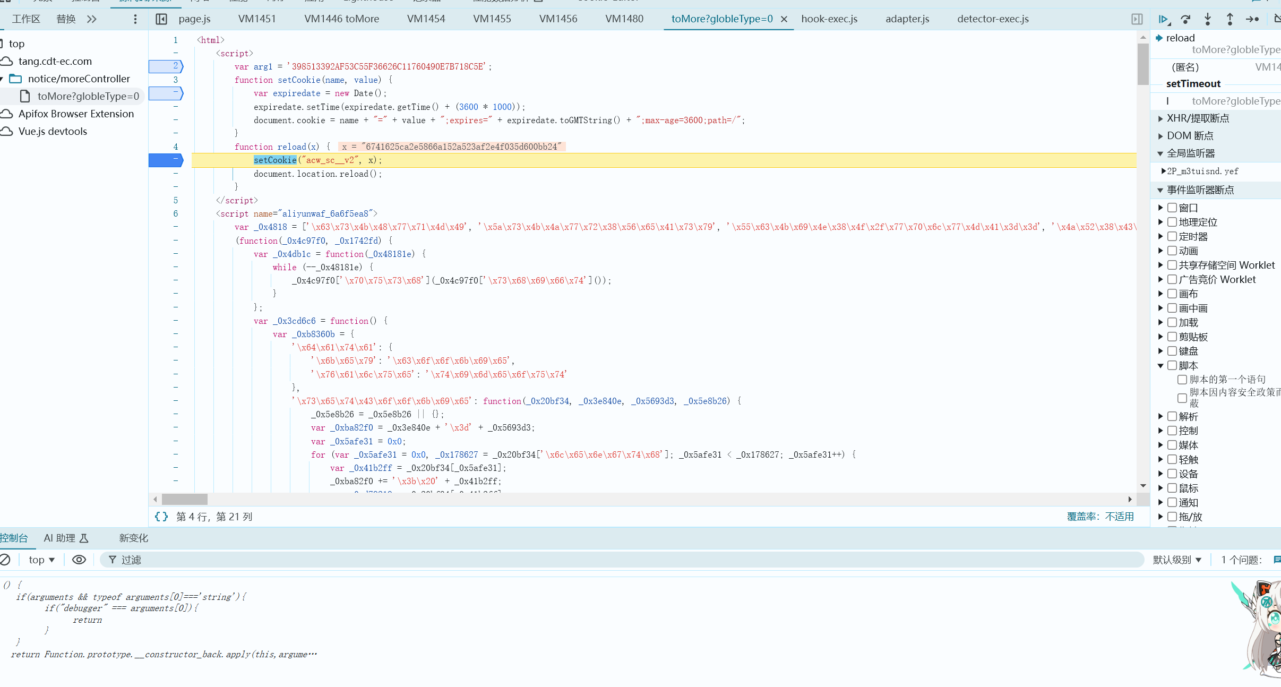Click the console filter input field
This screenshot has width=1281, height=687.
(621, 560)
